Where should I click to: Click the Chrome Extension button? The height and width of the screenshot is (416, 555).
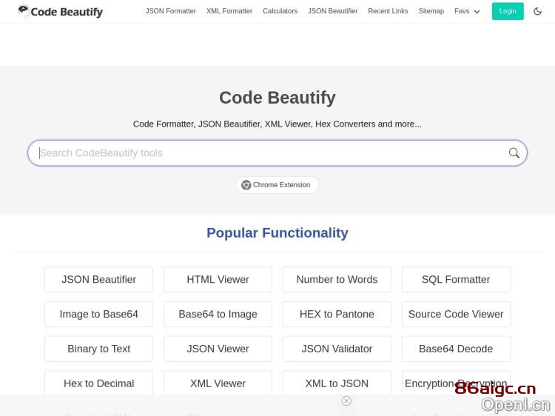point(277,185)
